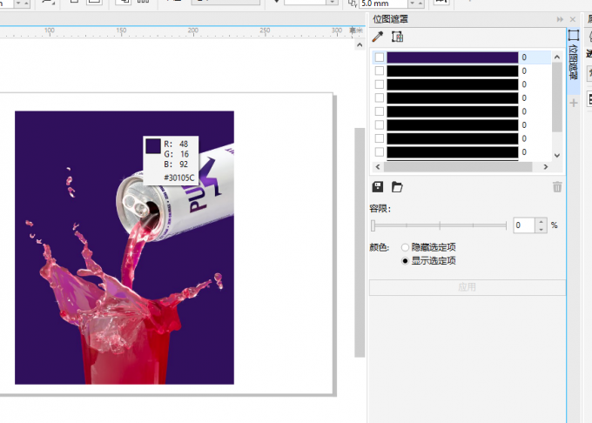Enable checkbox for the purple color row
Image resolution: width=592 pixels, height=423 pixels.
(x=380, y=57)
